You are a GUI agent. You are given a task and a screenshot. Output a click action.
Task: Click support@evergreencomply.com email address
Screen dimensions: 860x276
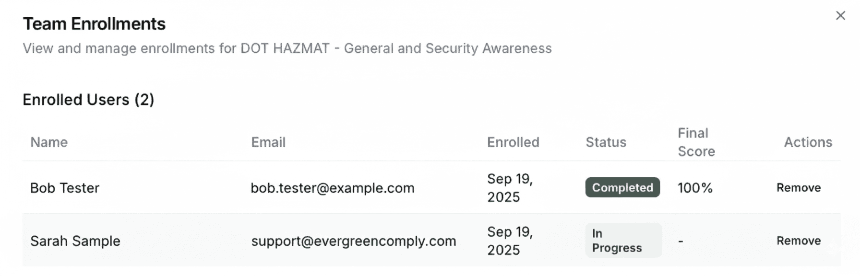354,241
